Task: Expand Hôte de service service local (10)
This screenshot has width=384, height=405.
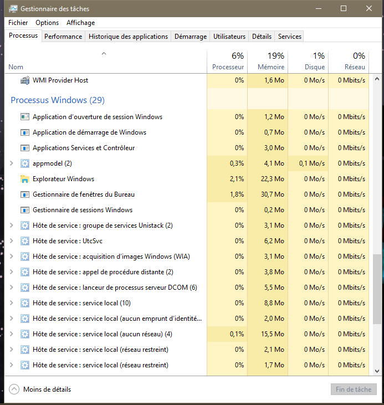Action: [x=12, y=303]
